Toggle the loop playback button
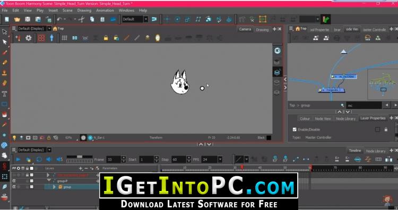 pos(39,159)
